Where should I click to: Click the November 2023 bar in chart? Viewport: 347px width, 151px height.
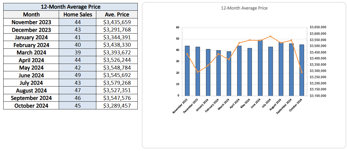187,71
